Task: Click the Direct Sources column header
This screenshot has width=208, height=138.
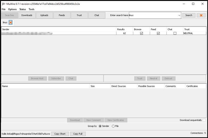Action: [x=124, y=86]
